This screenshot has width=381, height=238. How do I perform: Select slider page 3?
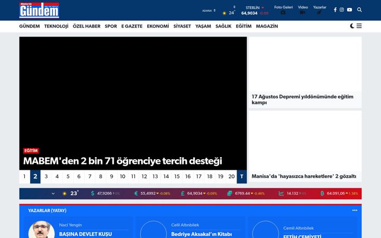pyautogui.click(x=46, y=177)
